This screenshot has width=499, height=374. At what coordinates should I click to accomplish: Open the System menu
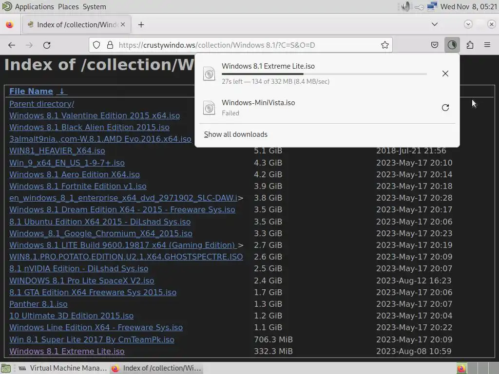point(95,7)
